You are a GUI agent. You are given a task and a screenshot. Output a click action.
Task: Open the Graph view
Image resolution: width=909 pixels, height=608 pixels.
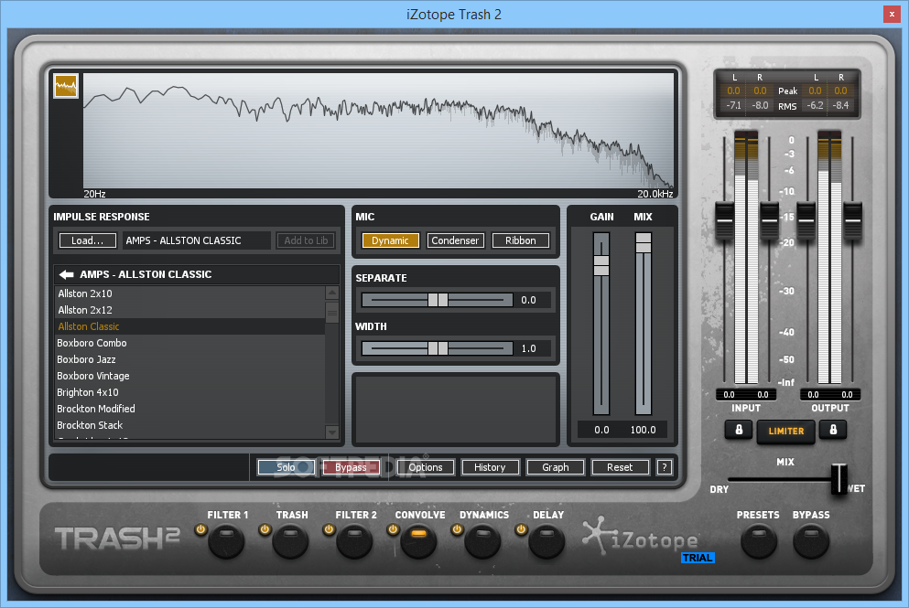pos(556,466)
